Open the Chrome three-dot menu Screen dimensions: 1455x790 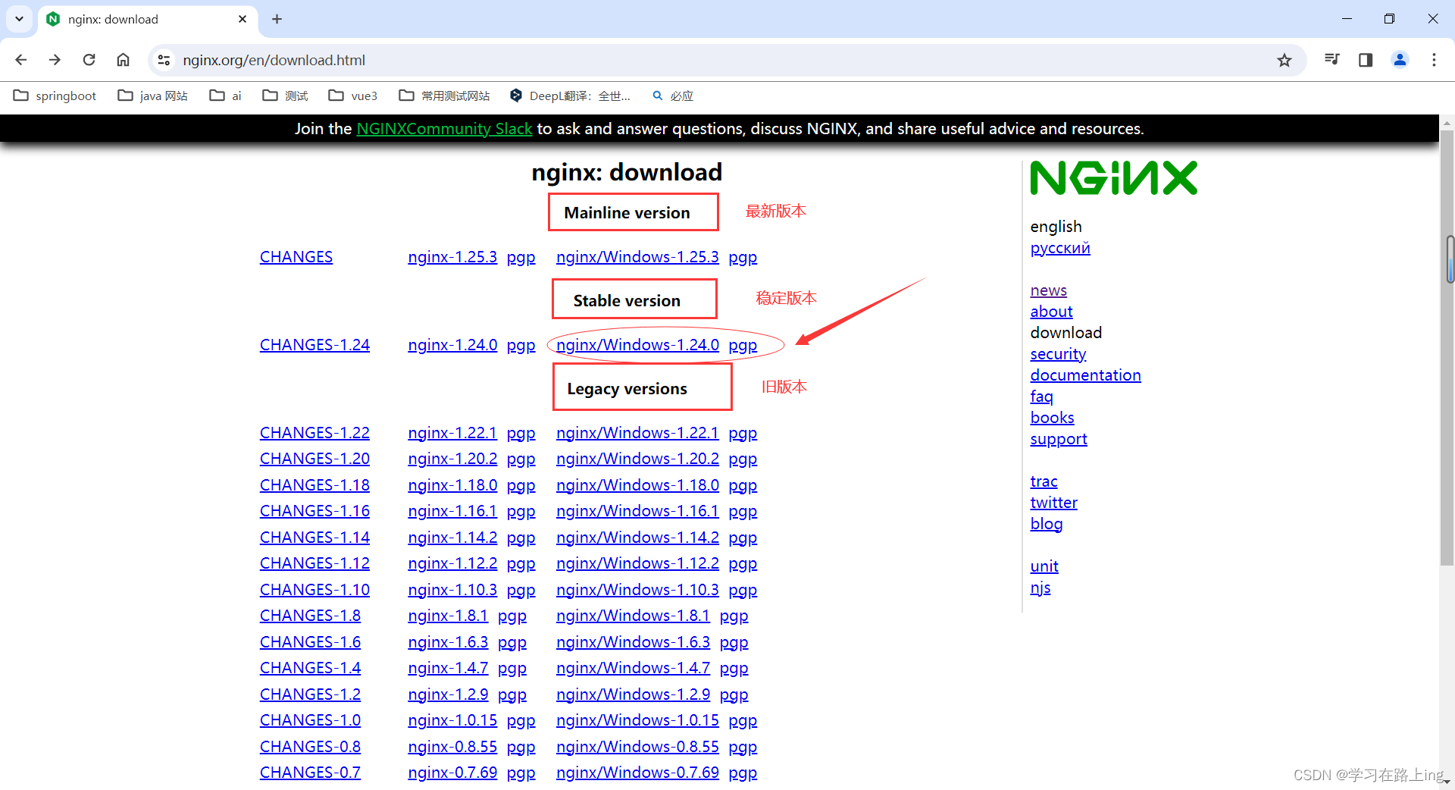tap(1434, 60)
